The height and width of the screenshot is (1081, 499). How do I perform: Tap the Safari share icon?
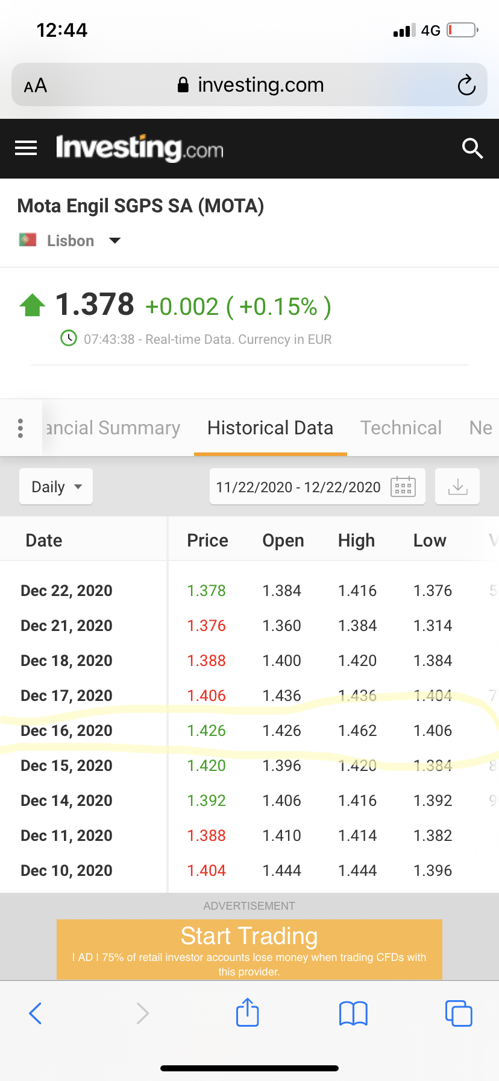point(247,1013)
